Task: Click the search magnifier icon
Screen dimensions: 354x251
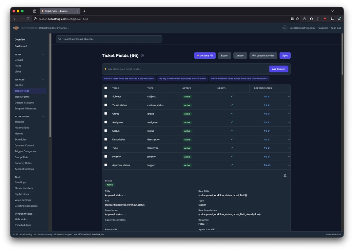Action: (60, 39)
